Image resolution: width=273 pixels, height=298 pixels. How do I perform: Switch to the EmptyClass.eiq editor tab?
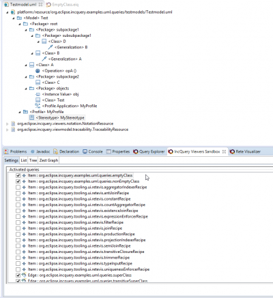[62, 5]
